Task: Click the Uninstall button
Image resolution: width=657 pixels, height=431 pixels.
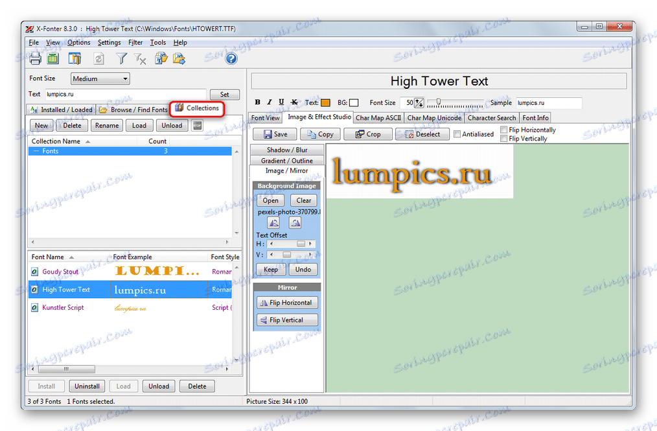Action: click(x=87, y=386)
